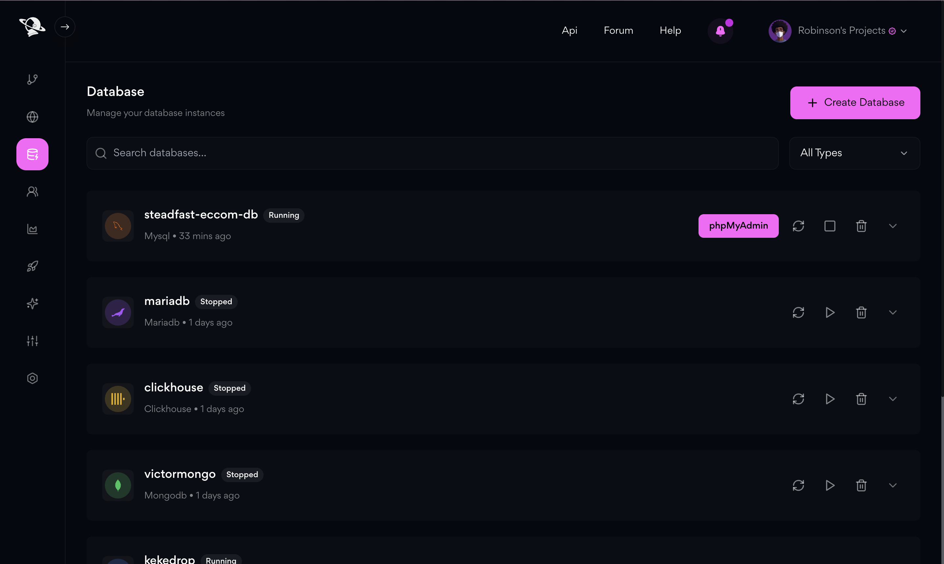Click Running status badge on steadfast-eccom-db
Screen dimensions: 944x564
pyautogui.click(x=284, y=215)
